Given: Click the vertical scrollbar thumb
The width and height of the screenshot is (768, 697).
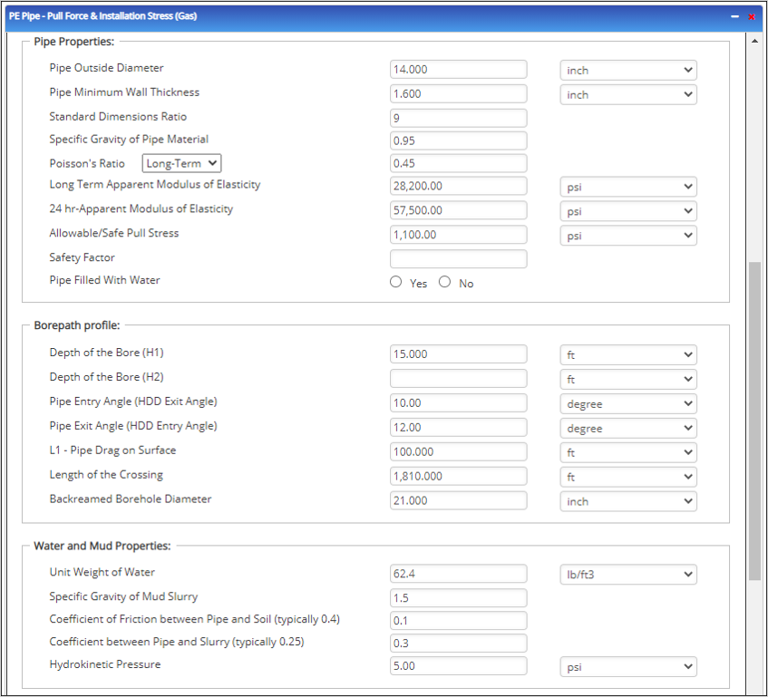Looking at the screenshot, I should pos(754,421).
